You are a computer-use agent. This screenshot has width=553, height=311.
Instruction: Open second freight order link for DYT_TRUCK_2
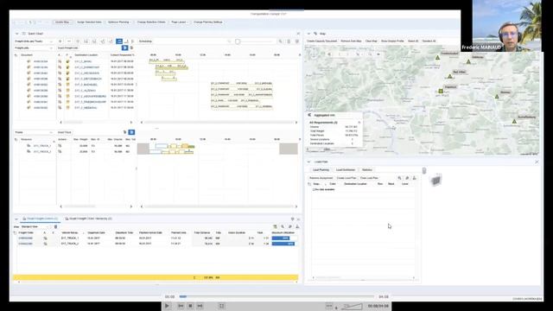point(25,244)
